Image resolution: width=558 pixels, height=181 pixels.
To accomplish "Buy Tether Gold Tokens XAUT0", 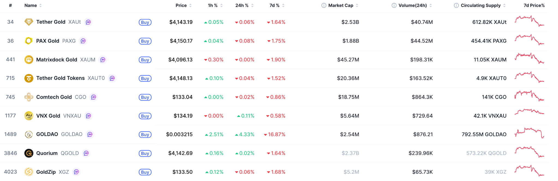I will click(x=145, y=79).
